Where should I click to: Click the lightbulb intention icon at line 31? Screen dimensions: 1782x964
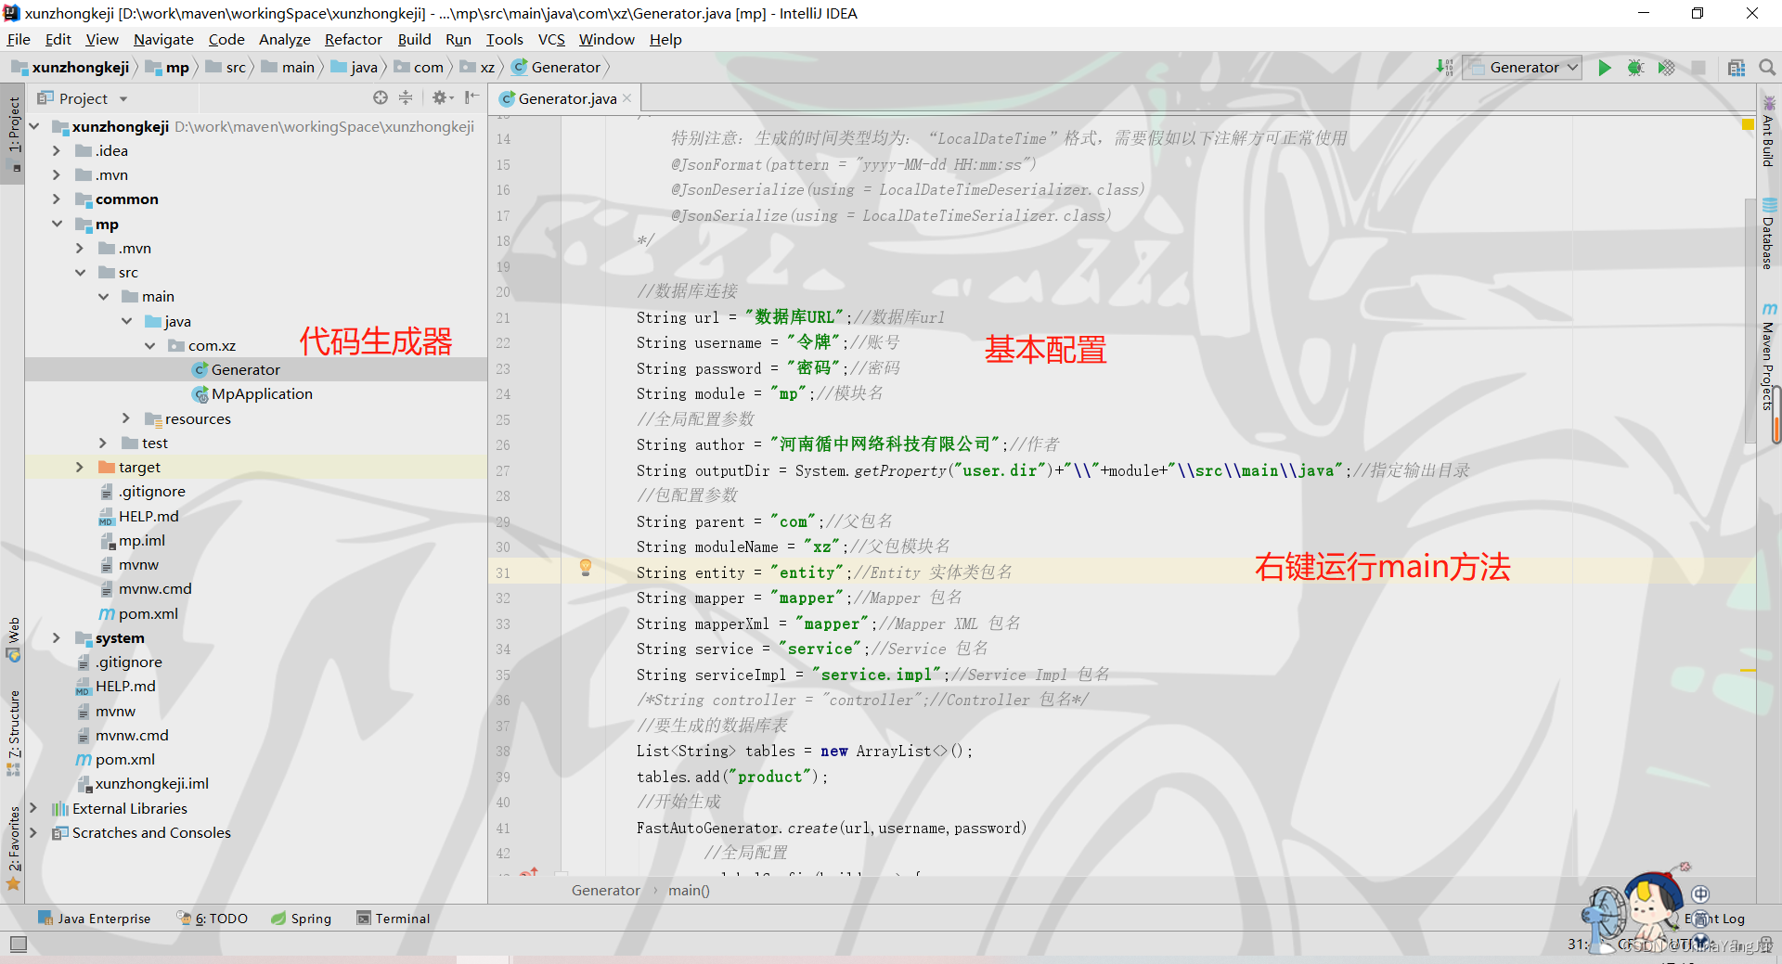tap(586, 568)
